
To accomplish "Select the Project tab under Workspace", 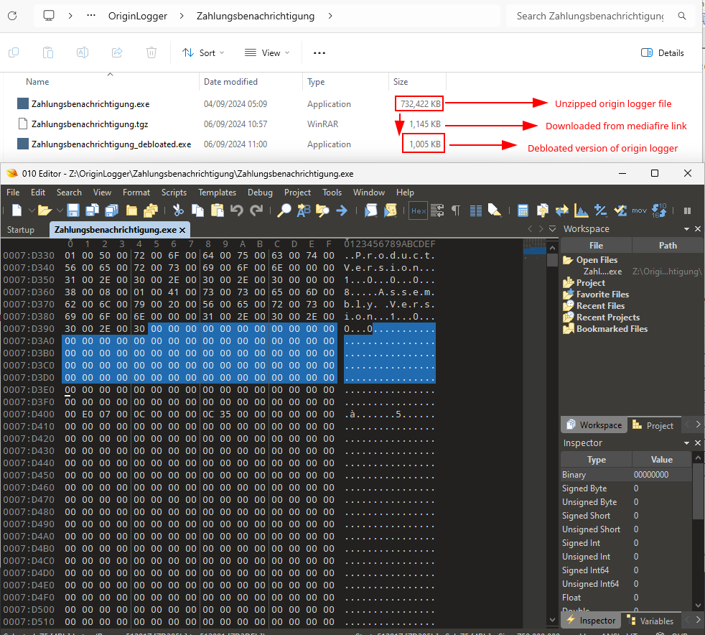I will 653,425.
